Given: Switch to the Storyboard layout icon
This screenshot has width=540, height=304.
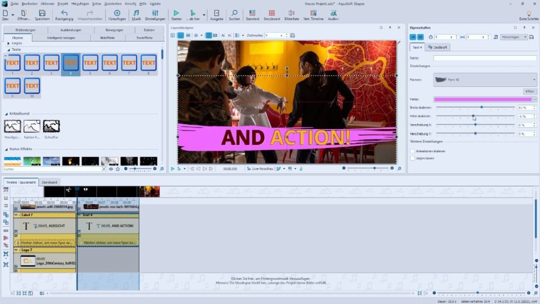Looking at the screenshot, I should pyautogui.click(x=272, y=13).
